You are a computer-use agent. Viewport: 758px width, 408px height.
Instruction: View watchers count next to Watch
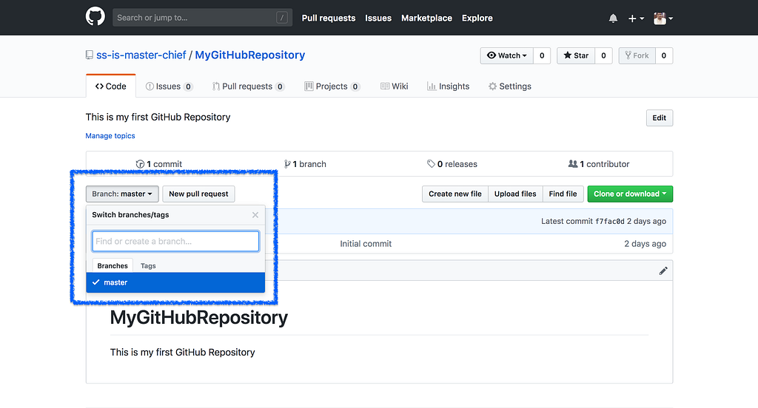pos(542,55)
